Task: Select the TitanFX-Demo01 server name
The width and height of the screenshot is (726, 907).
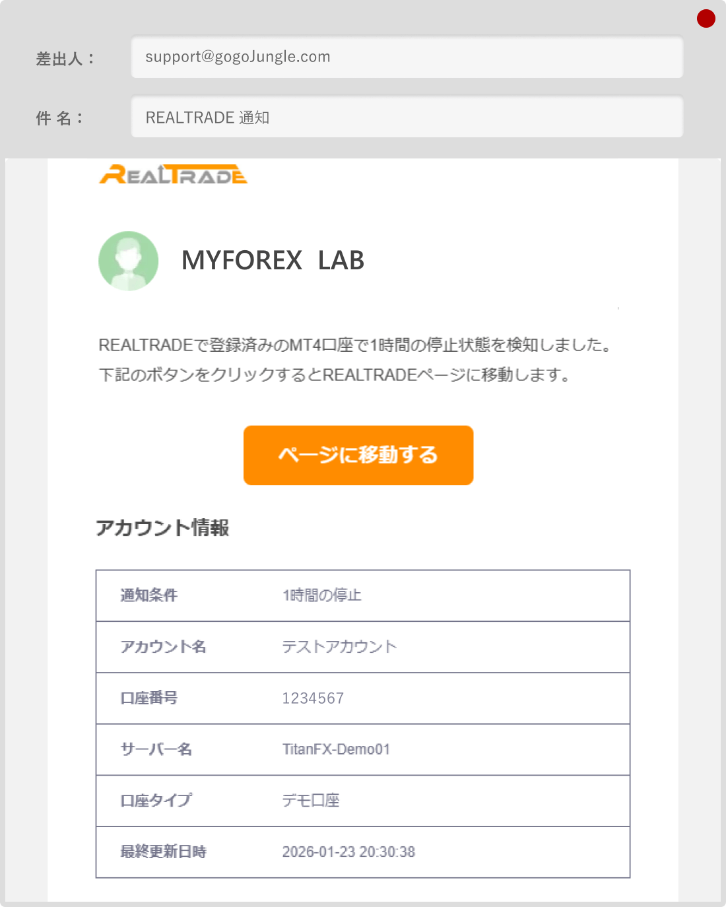Action: pyautogui.click(x=337, y=749)
